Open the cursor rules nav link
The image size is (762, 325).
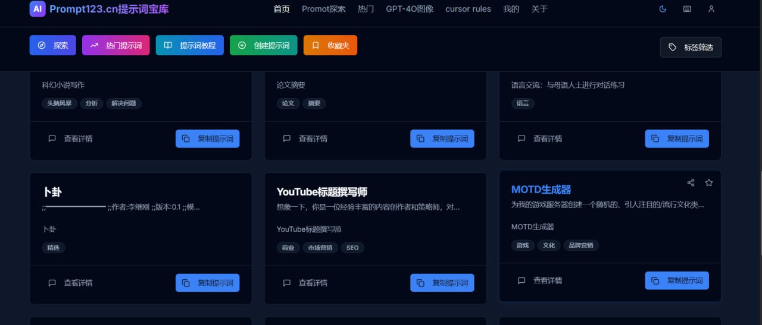[x=468, y=9]
